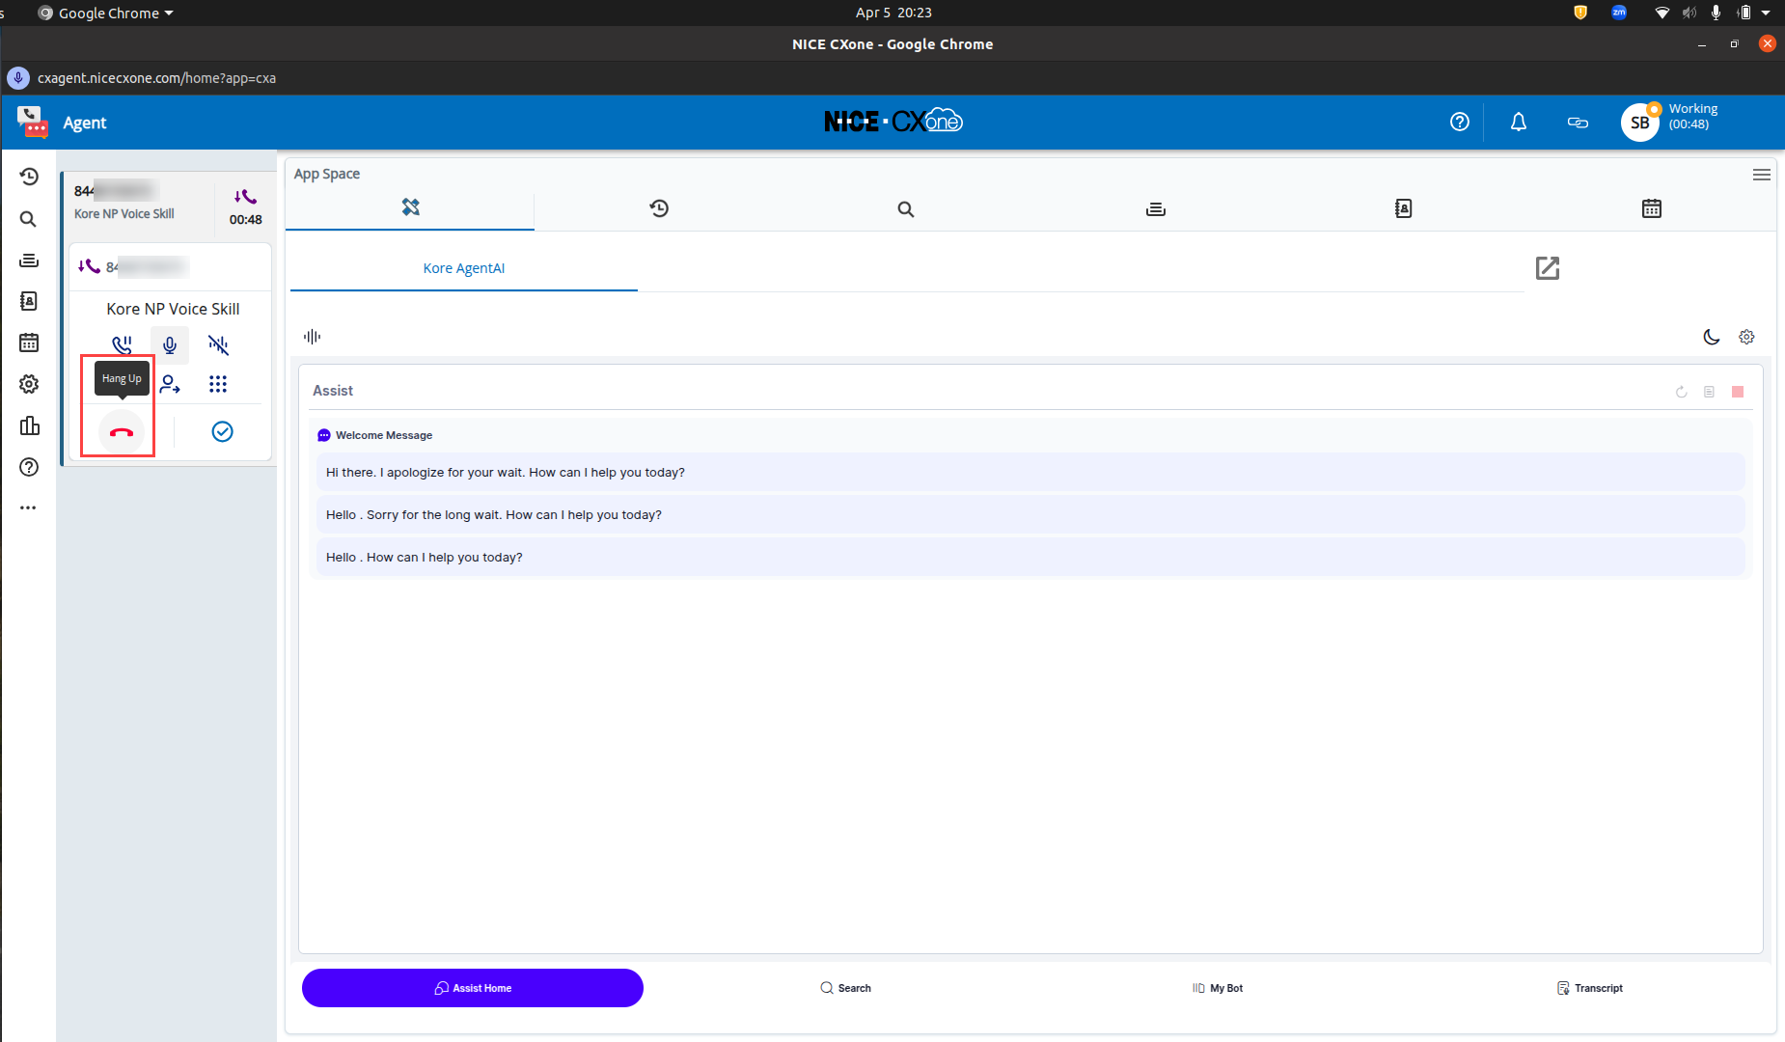Switch to App Space history tab
This screenshot has width=1785, height=1042.
659,208
